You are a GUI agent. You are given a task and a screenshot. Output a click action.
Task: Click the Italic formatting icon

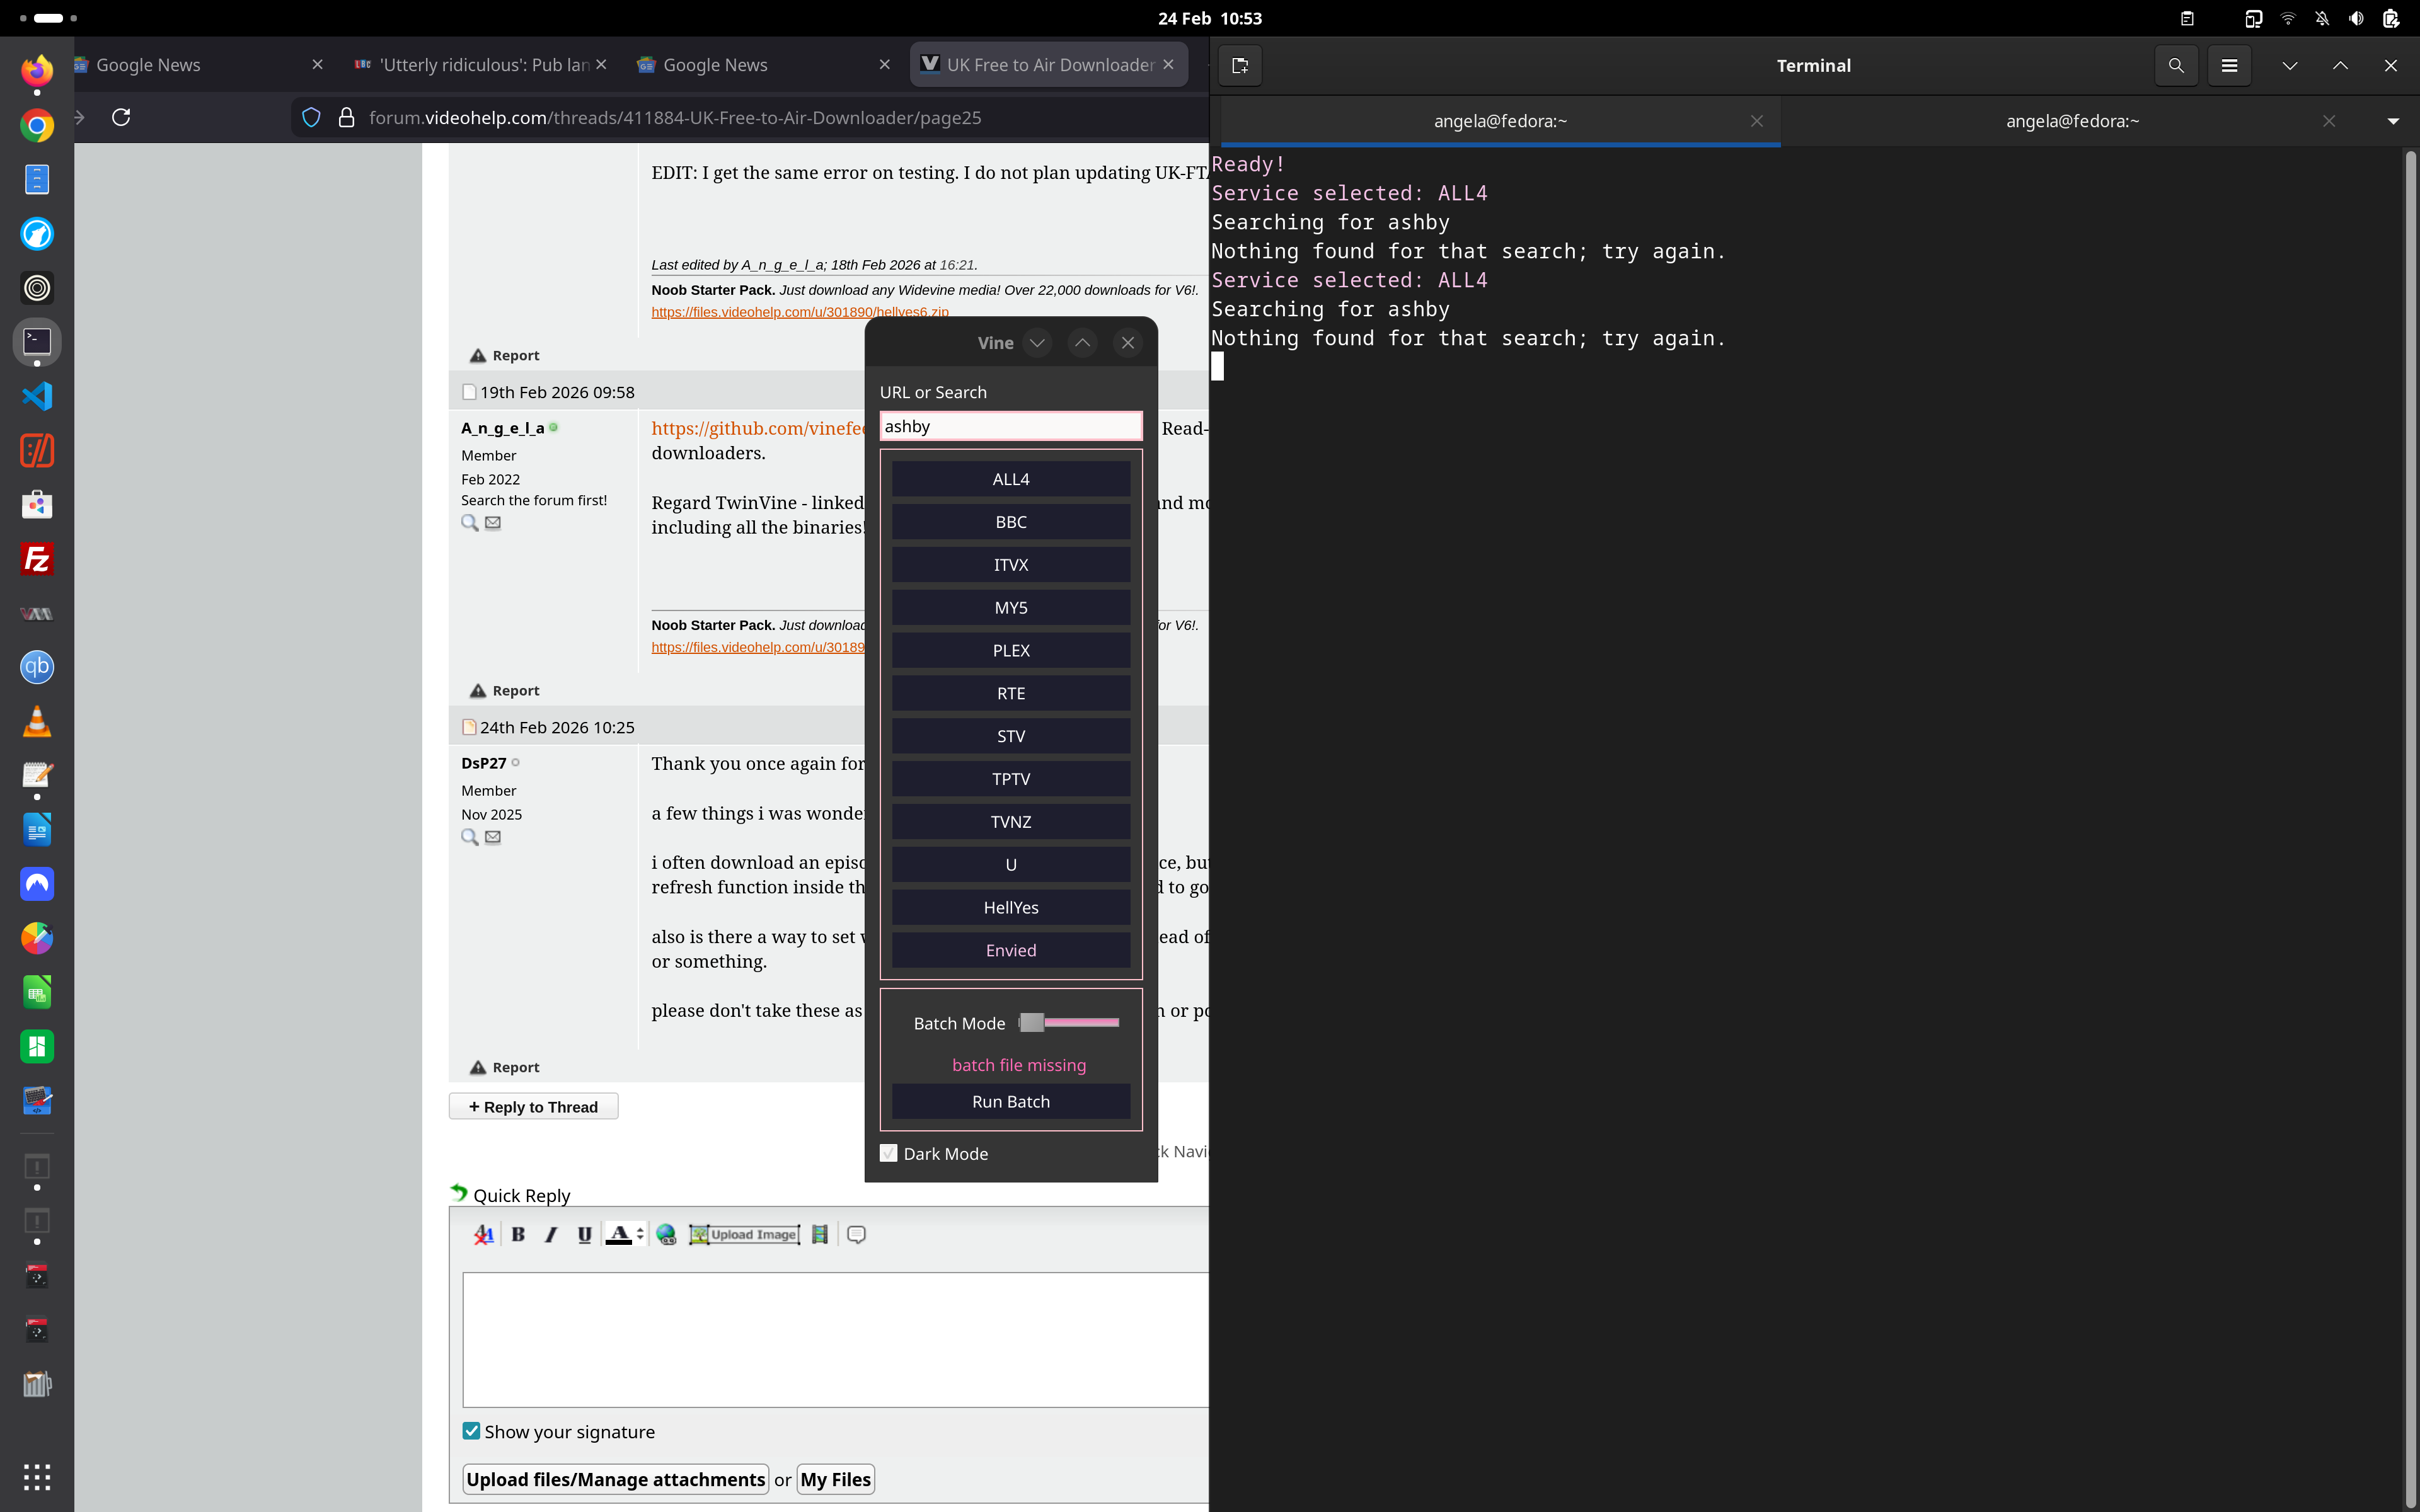click(551, 1234)
